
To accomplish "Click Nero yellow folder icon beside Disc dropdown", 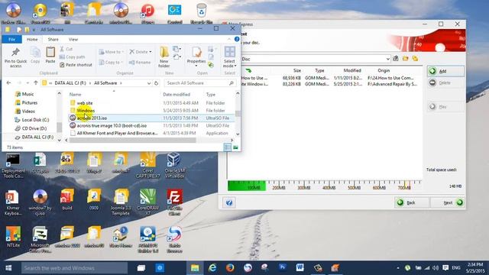I will tap(405, 59).
